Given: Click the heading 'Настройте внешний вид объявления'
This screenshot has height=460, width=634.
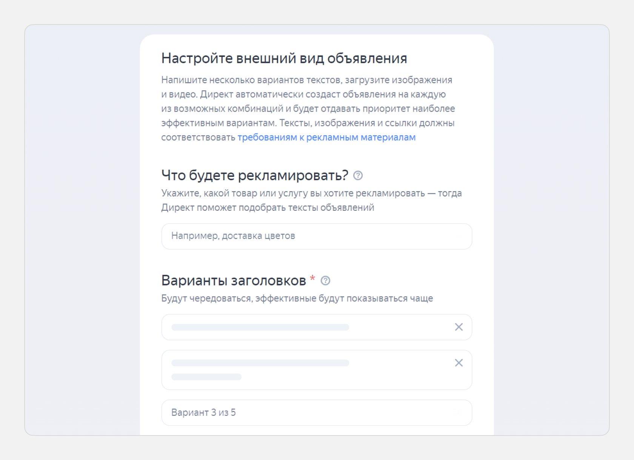Looking at the screenshot, I should (x=284, y=58).
